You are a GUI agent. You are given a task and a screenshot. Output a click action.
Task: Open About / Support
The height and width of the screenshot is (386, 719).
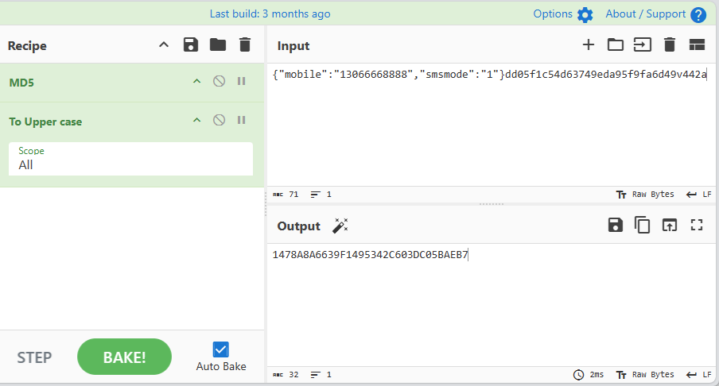[x=655, y=14]
